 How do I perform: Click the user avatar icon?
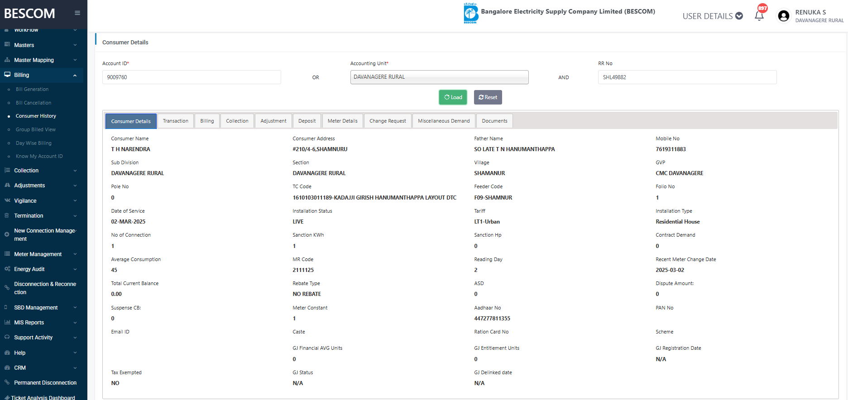point(783,16)
